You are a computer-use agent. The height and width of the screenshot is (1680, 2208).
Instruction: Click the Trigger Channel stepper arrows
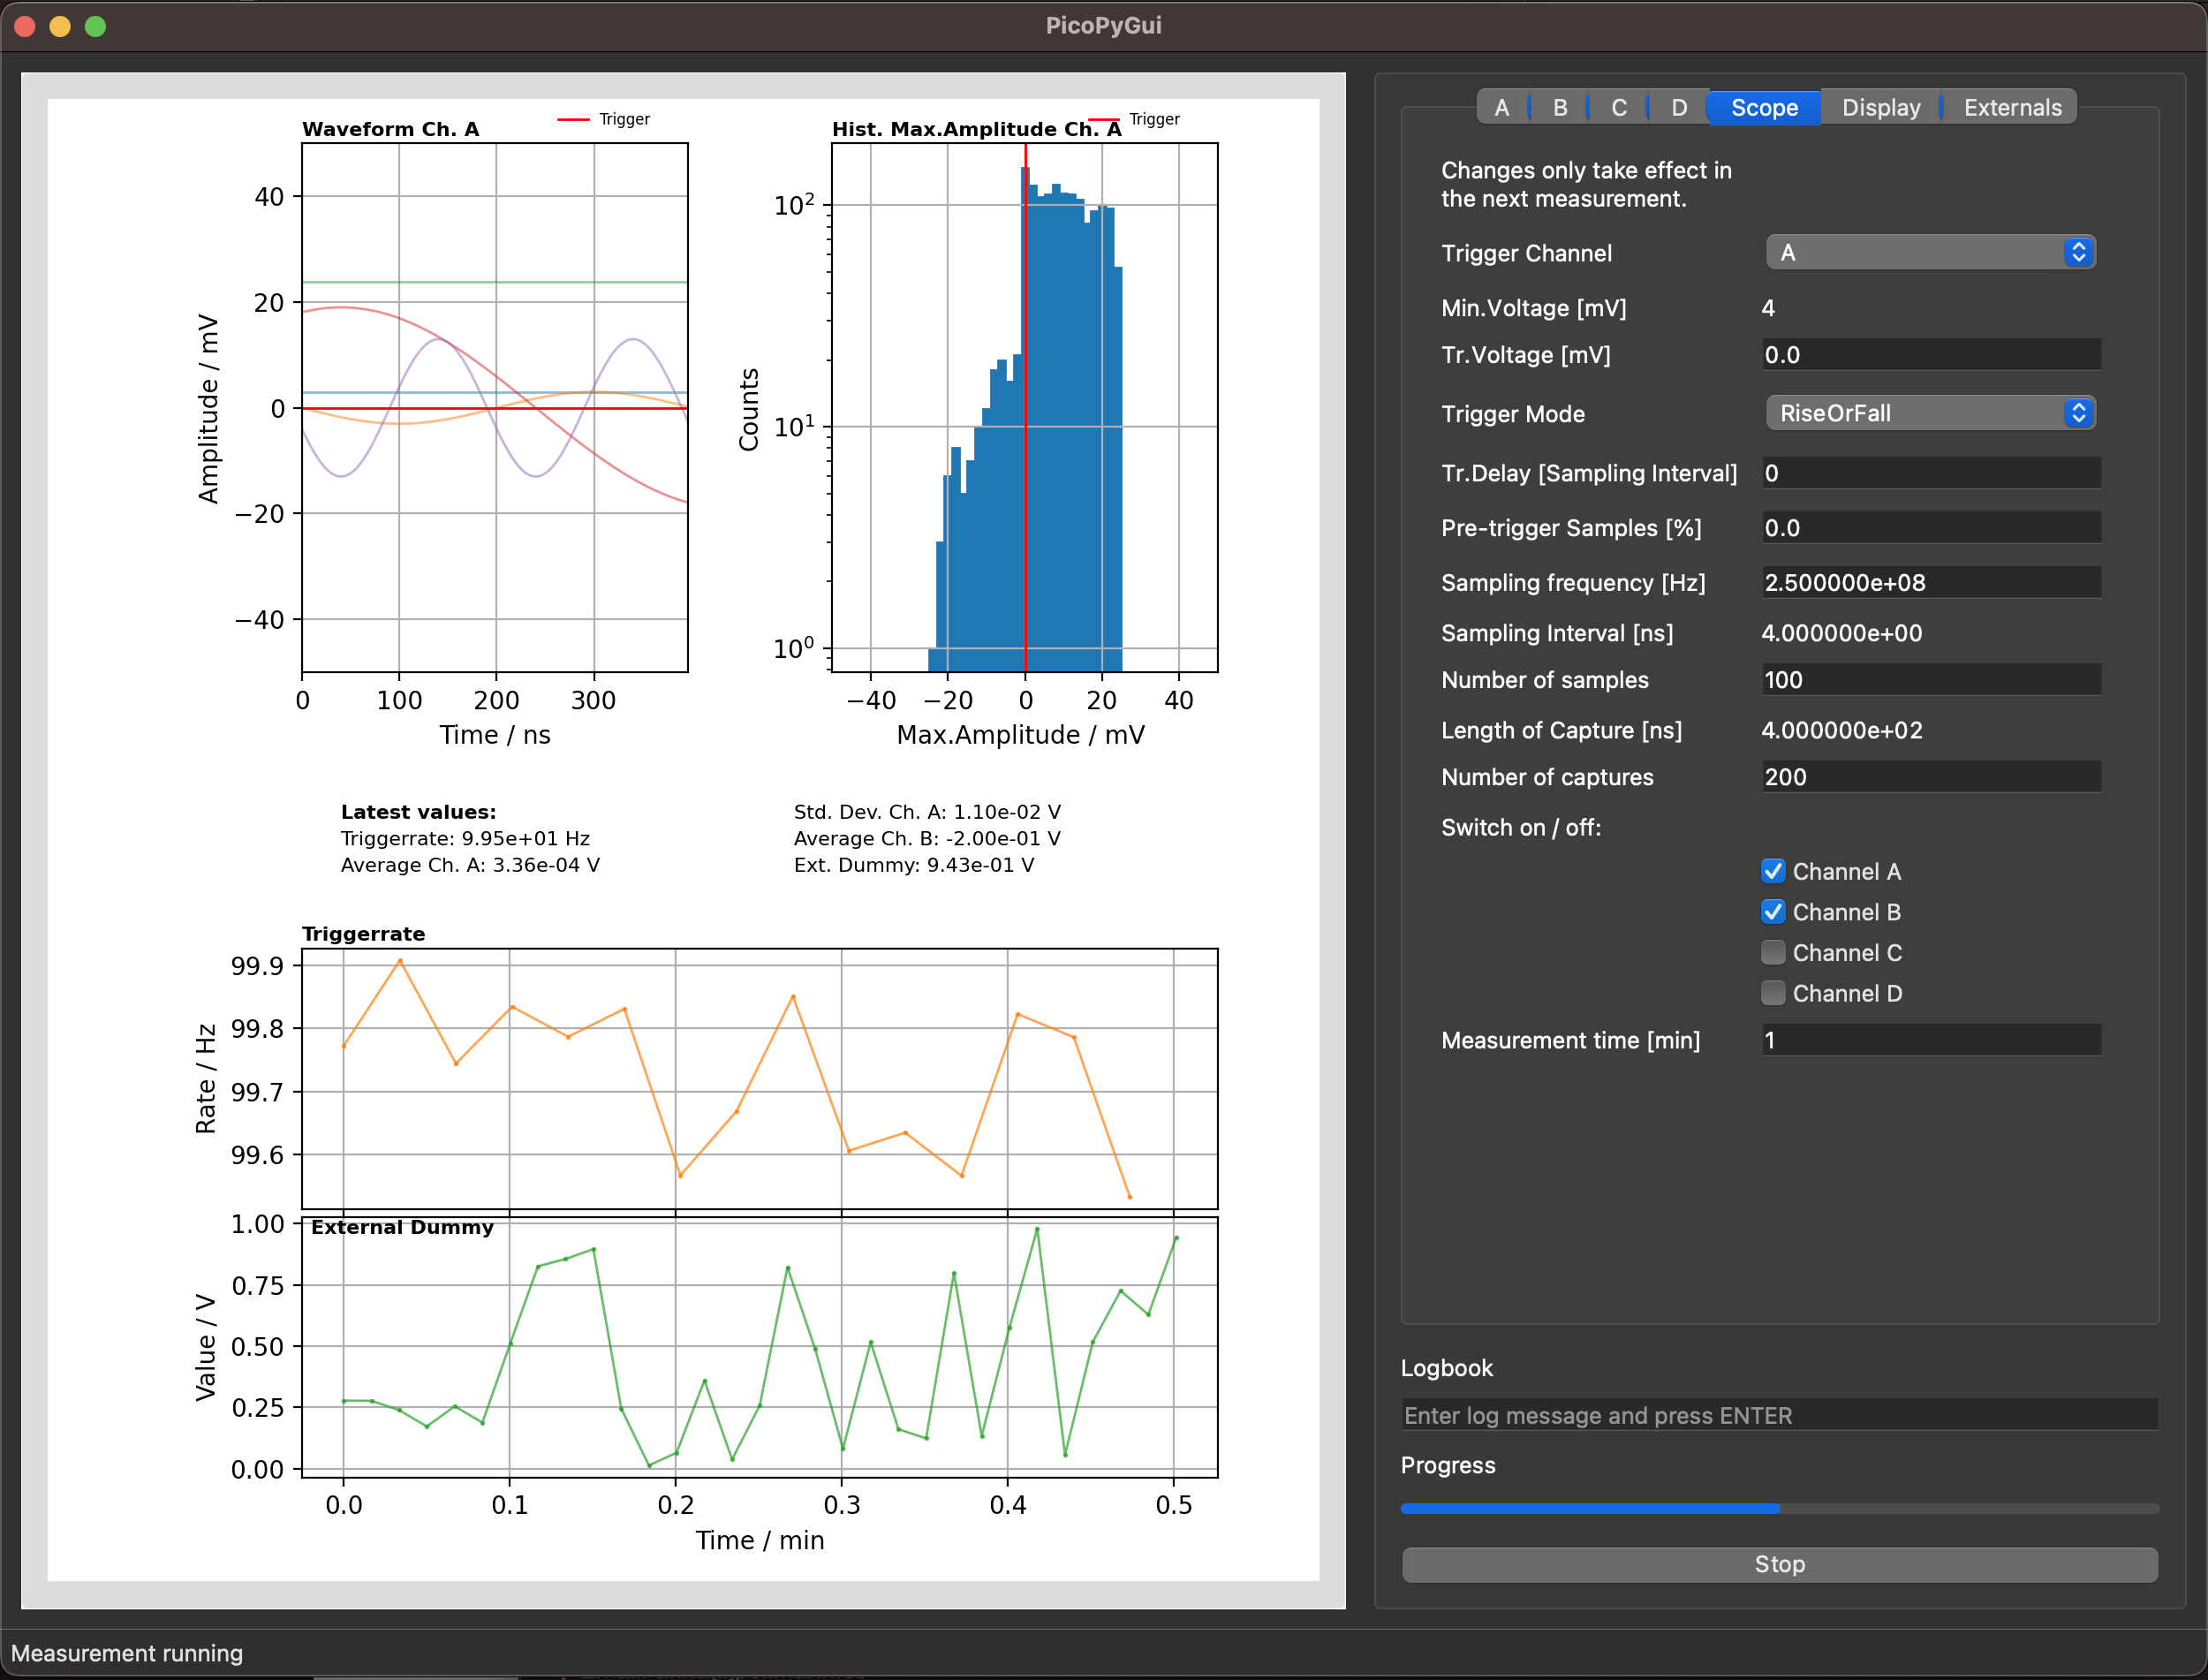(2078, 252)
